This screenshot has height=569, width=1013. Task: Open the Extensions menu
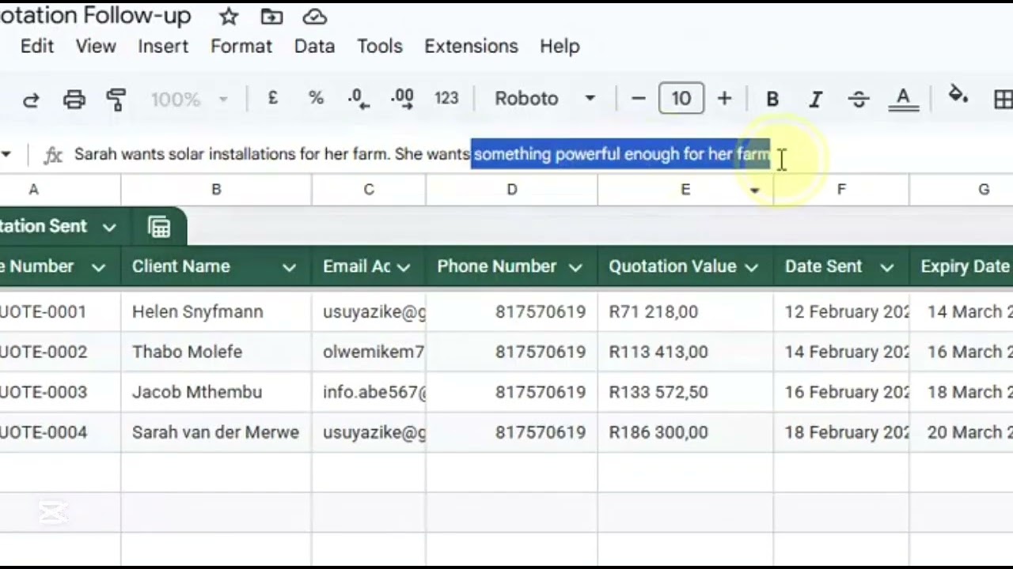tap(471, 46)
